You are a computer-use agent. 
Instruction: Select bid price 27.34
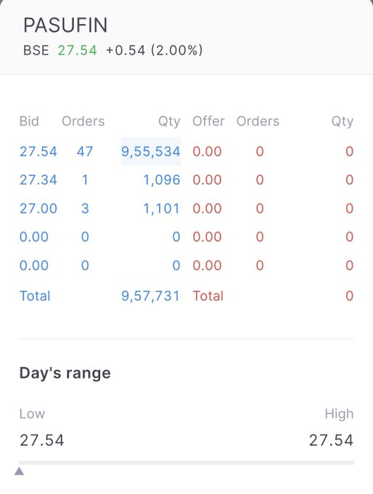click(38, 180)
